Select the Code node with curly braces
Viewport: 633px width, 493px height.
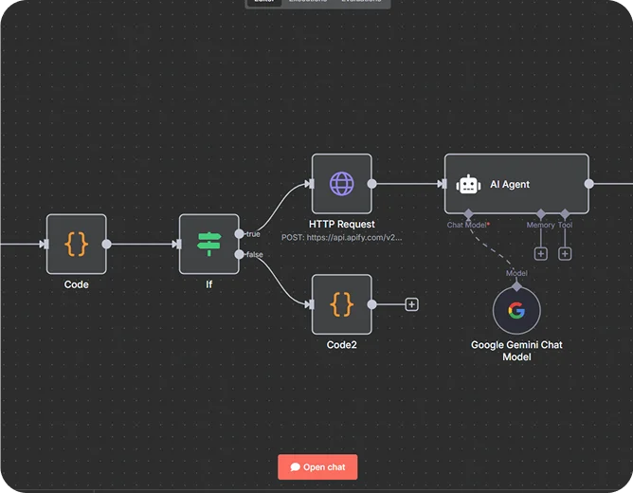point(77,244)
